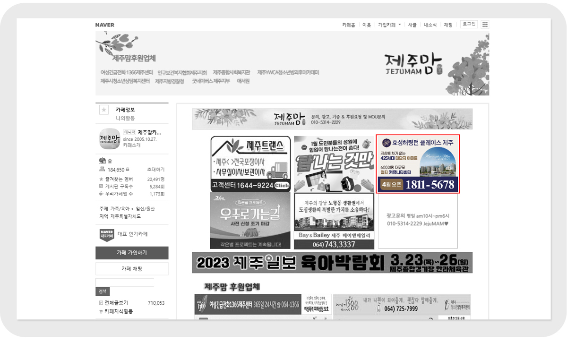Click the 검색 button
567x342 pixels.
coord(103,291)
